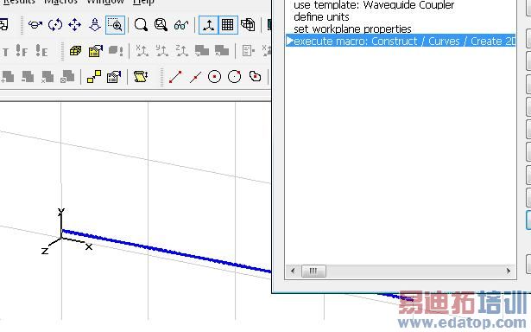Open the history list scroll icon

click(141, 77)
